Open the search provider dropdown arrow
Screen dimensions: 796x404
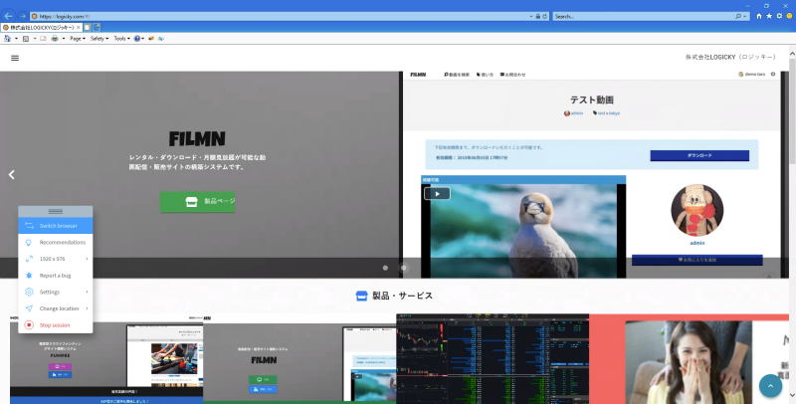(744, 16)
